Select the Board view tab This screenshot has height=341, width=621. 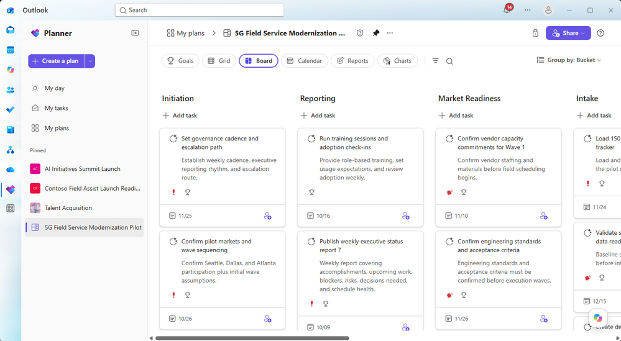259,61
